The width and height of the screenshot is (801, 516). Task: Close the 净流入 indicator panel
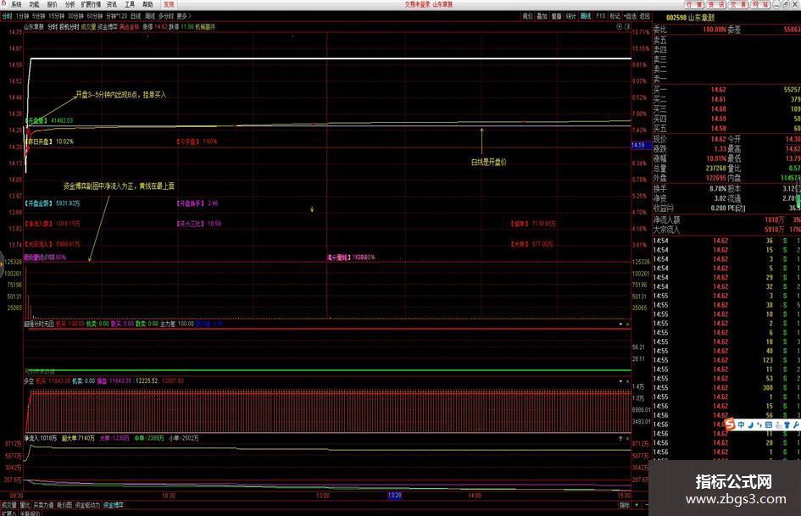click(628, 438)
